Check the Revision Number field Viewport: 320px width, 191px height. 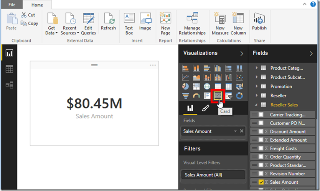coord(261,173)
